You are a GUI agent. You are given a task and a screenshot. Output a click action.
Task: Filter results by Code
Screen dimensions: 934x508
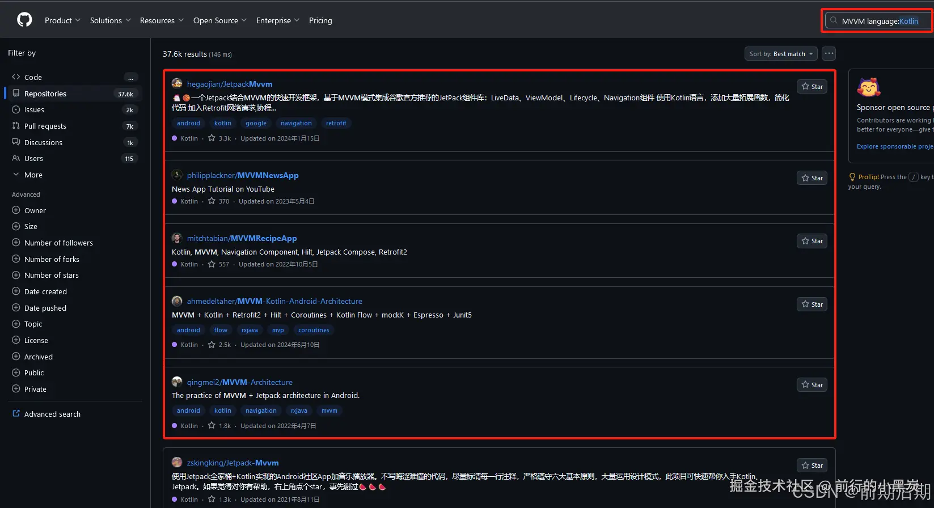tap(73, 77)
